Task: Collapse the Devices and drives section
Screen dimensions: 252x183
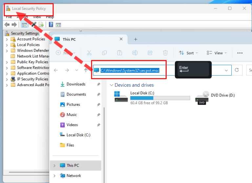Action: [x=111, y=85]
